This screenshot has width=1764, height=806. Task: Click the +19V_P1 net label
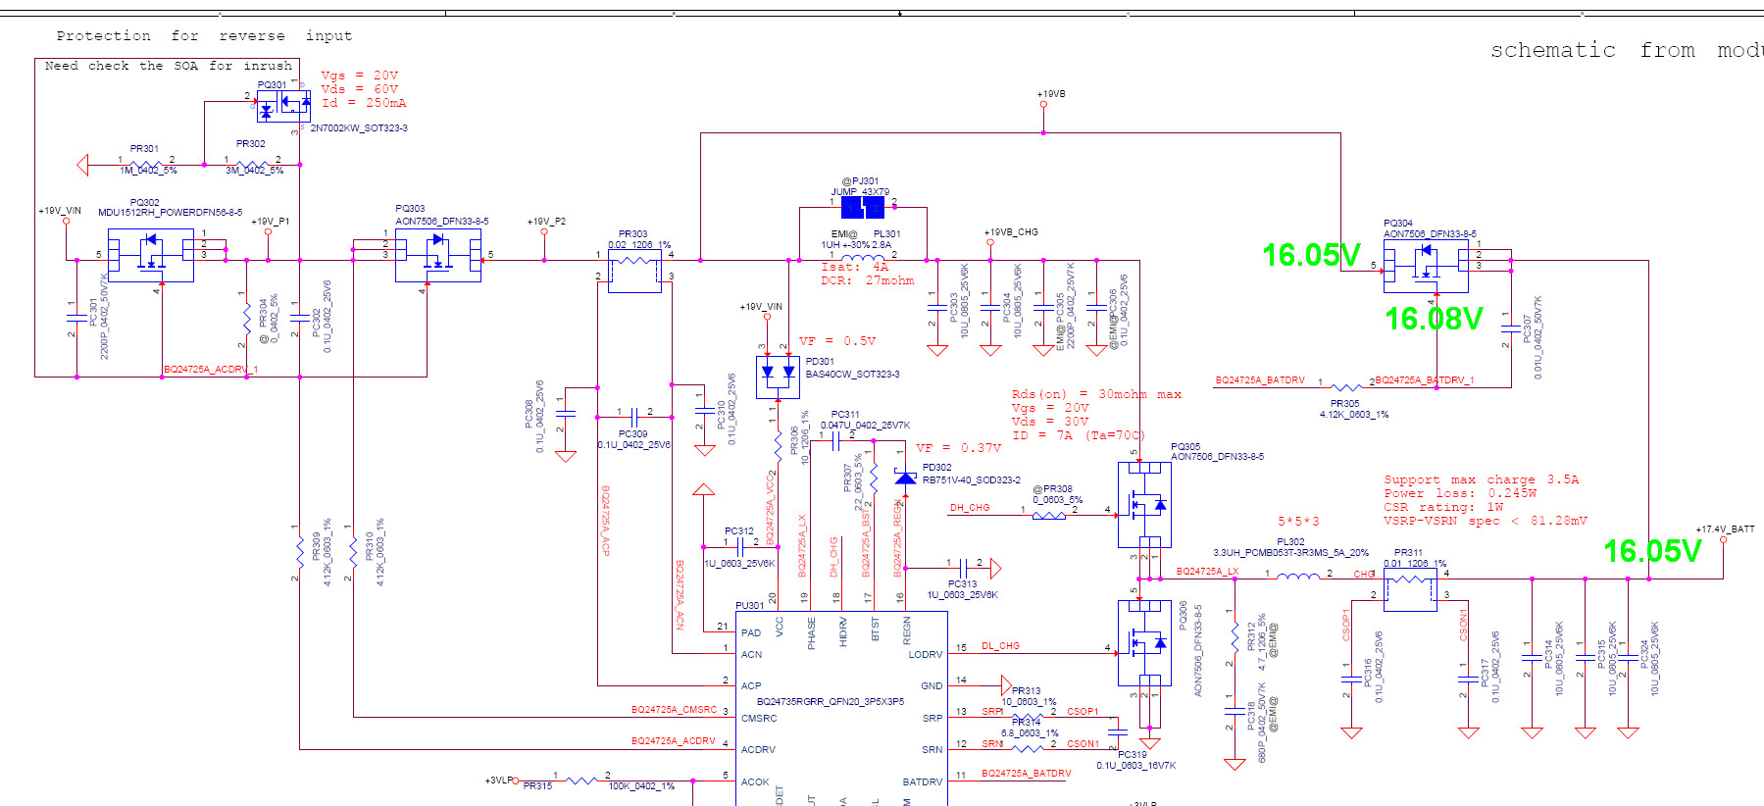271,222
